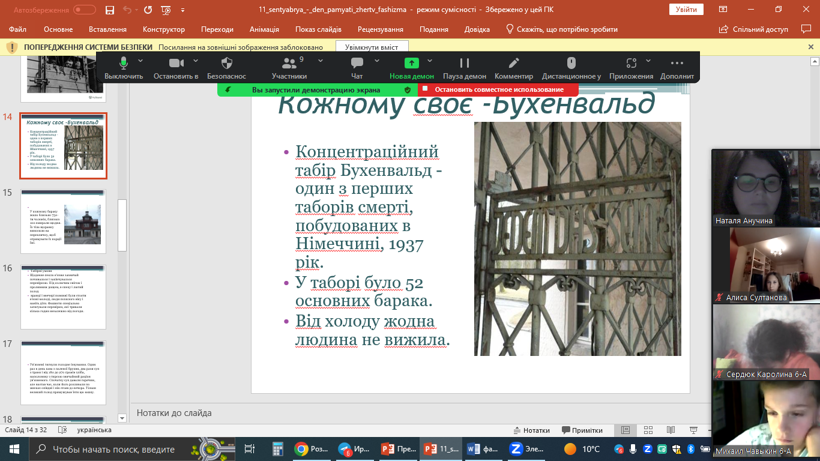Screen dimensions: 820x461
Task: Open the Переходи ribbon tab
Action: click(x=218, y=29)
